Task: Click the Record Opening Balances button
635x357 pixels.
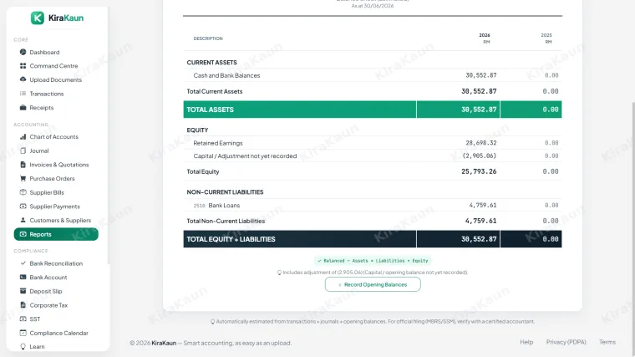Action: [x=373, y=284]
